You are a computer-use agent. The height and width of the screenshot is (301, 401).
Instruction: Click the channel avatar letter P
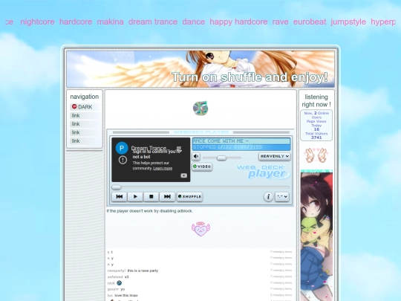point(122,148)
